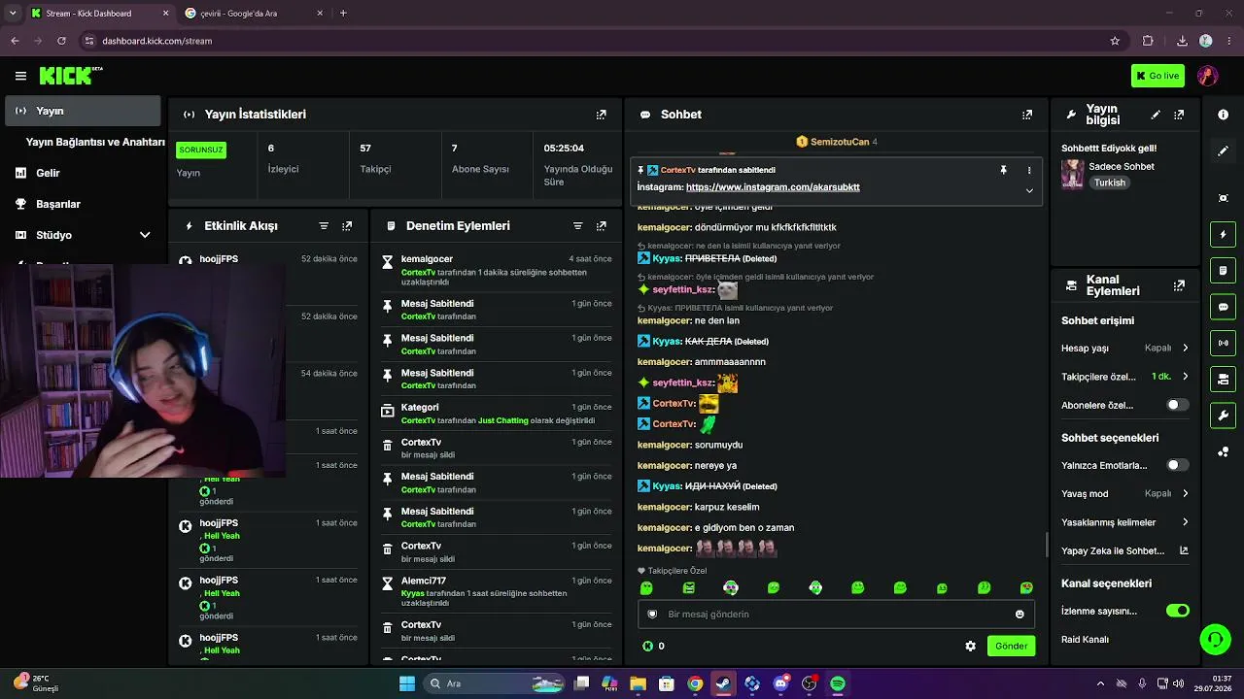Image resolution: width=1244 pixels, height=699 pixels.
Task: Toggle the Abonelere özel chat switch
Action: 1177,405
